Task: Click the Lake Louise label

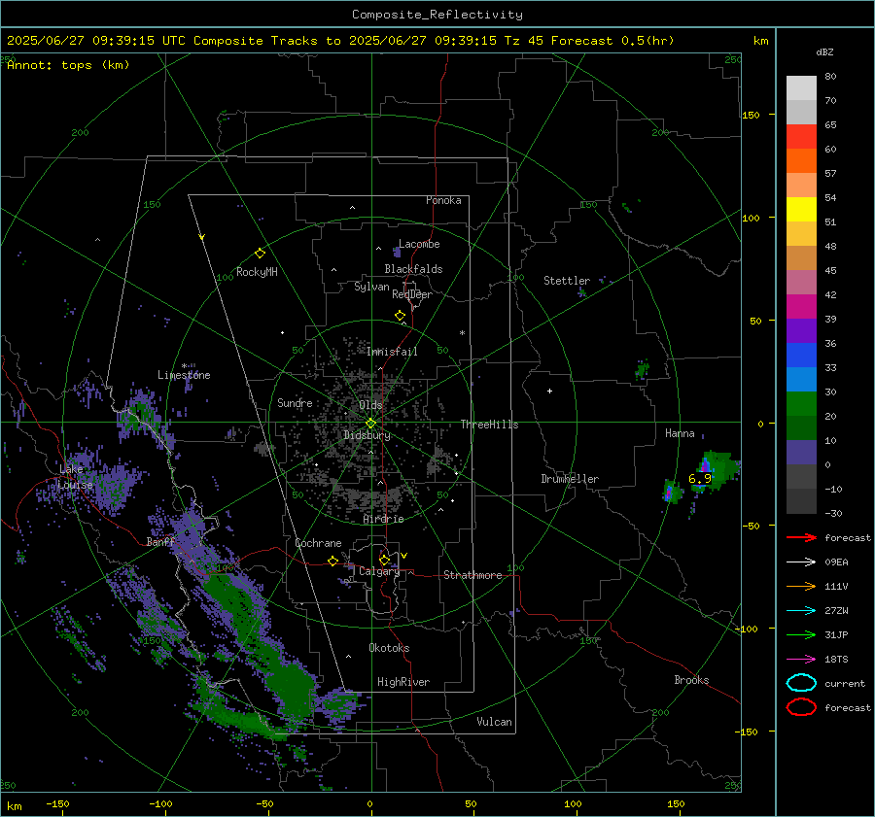Action: [75, 477]
